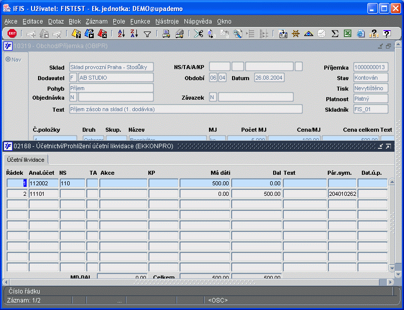Click the single printer icon

click(166, 34)
